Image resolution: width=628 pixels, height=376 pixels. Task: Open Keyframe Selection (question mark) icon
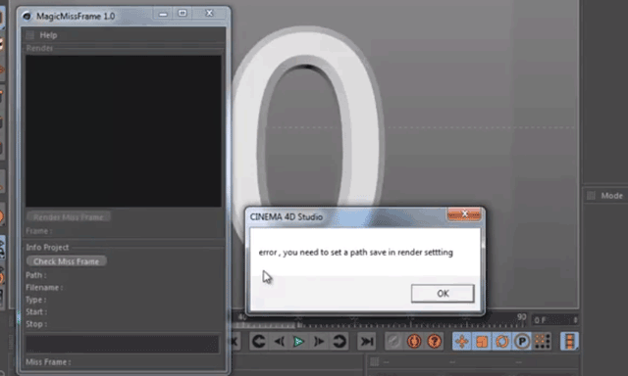434,341
